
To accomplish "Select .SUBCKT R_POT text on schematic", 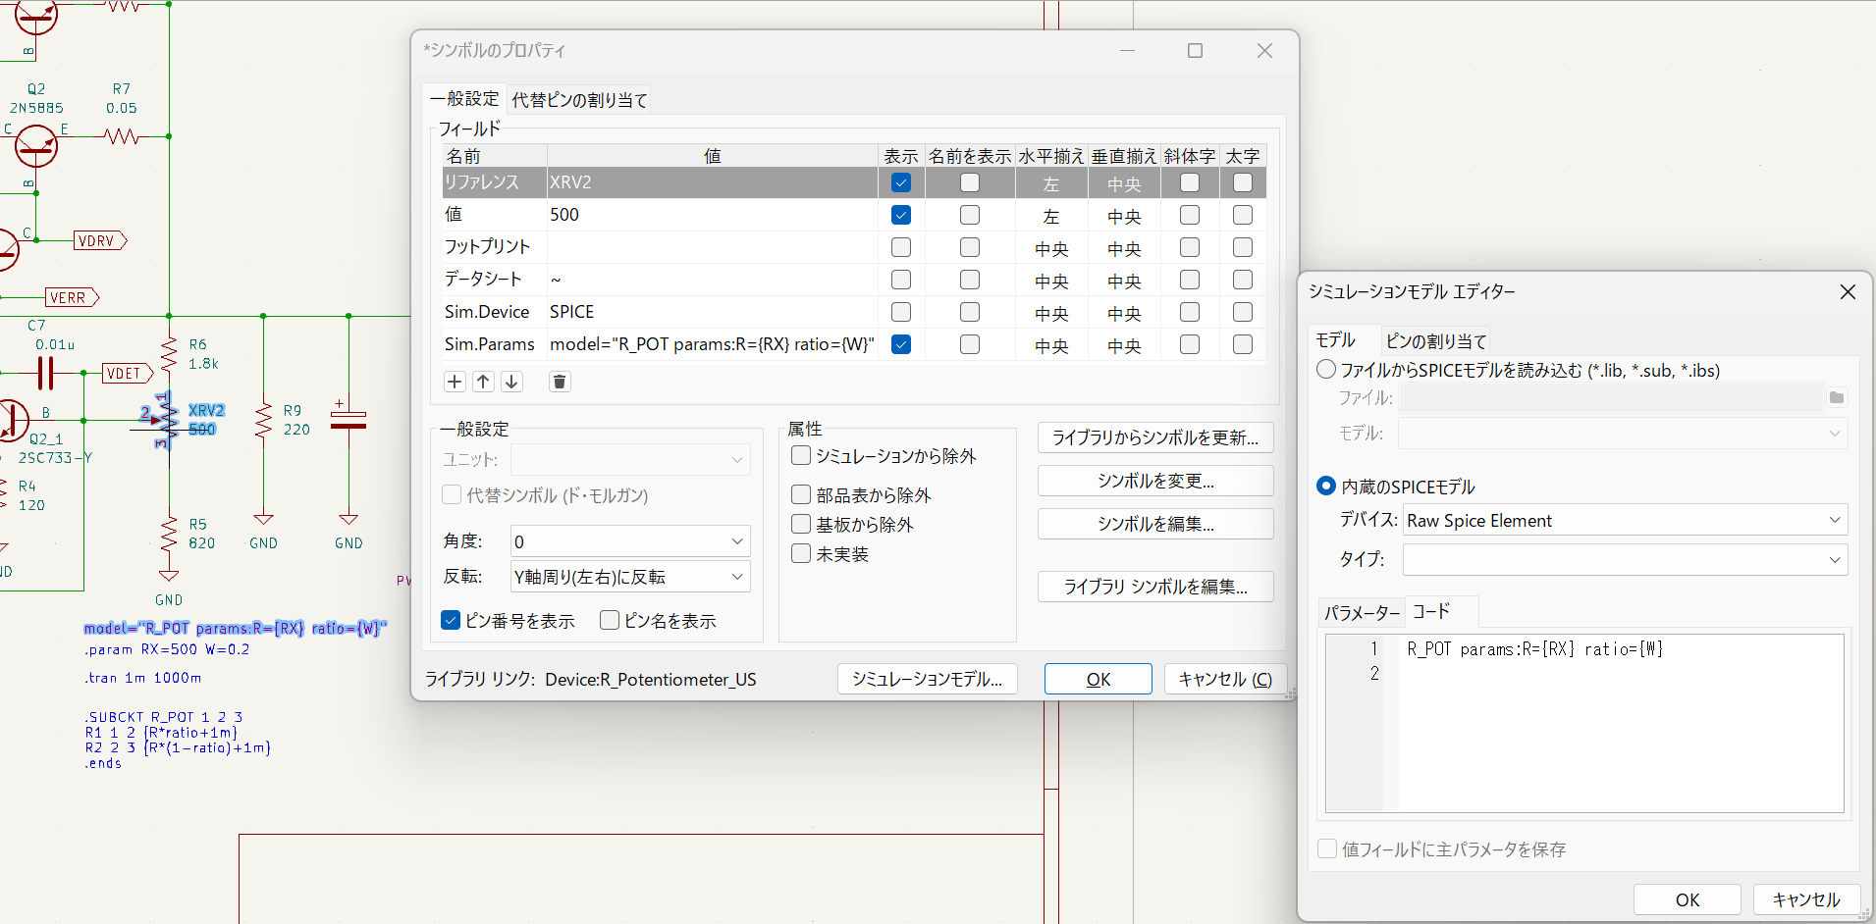I will pos(163,717).
